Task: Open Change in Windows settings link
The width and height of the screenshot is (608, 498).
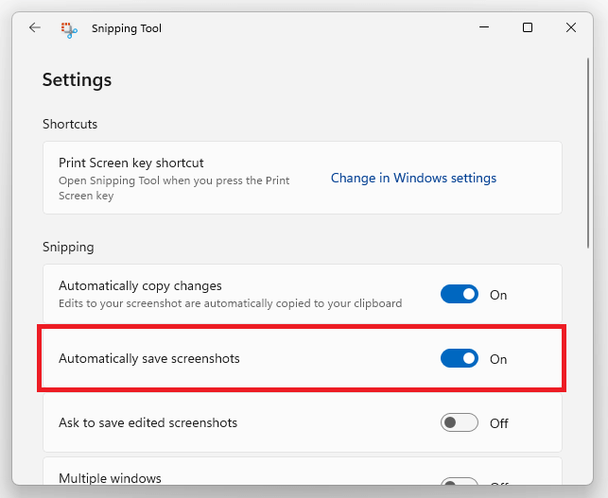Action: coord(413,178)
